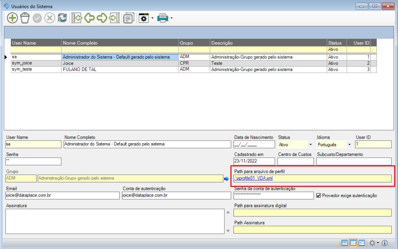
Task: Open the Status dropdown
Action: [310, 145]
